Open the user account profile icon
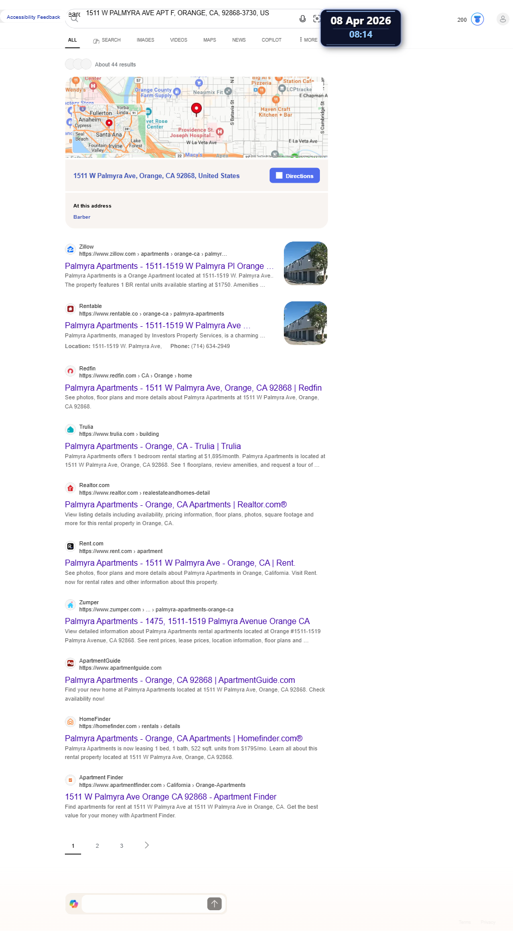 (503, 19)
